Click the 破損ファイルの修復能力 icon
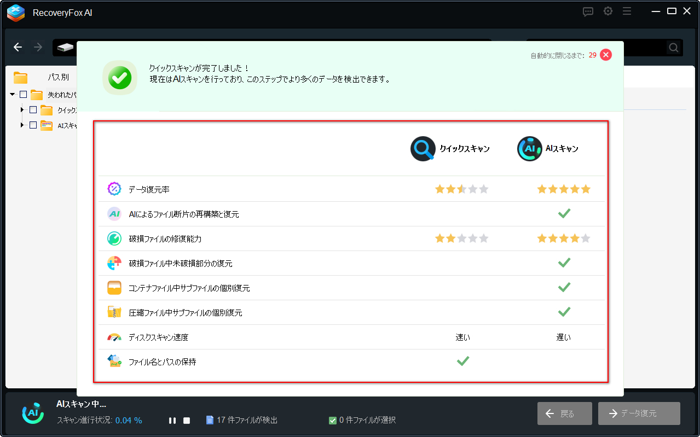The image size is (700, 437). coord(114,238)
